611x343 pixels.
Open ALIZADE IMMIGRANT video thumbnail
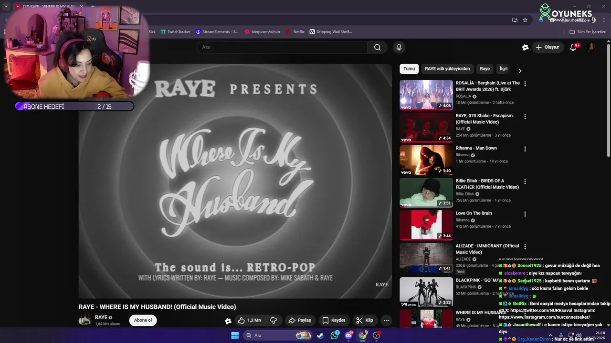click(426, 258)
